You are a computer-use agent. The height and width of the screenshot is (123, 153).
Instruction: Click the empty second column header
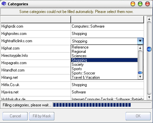pos(107,20)
